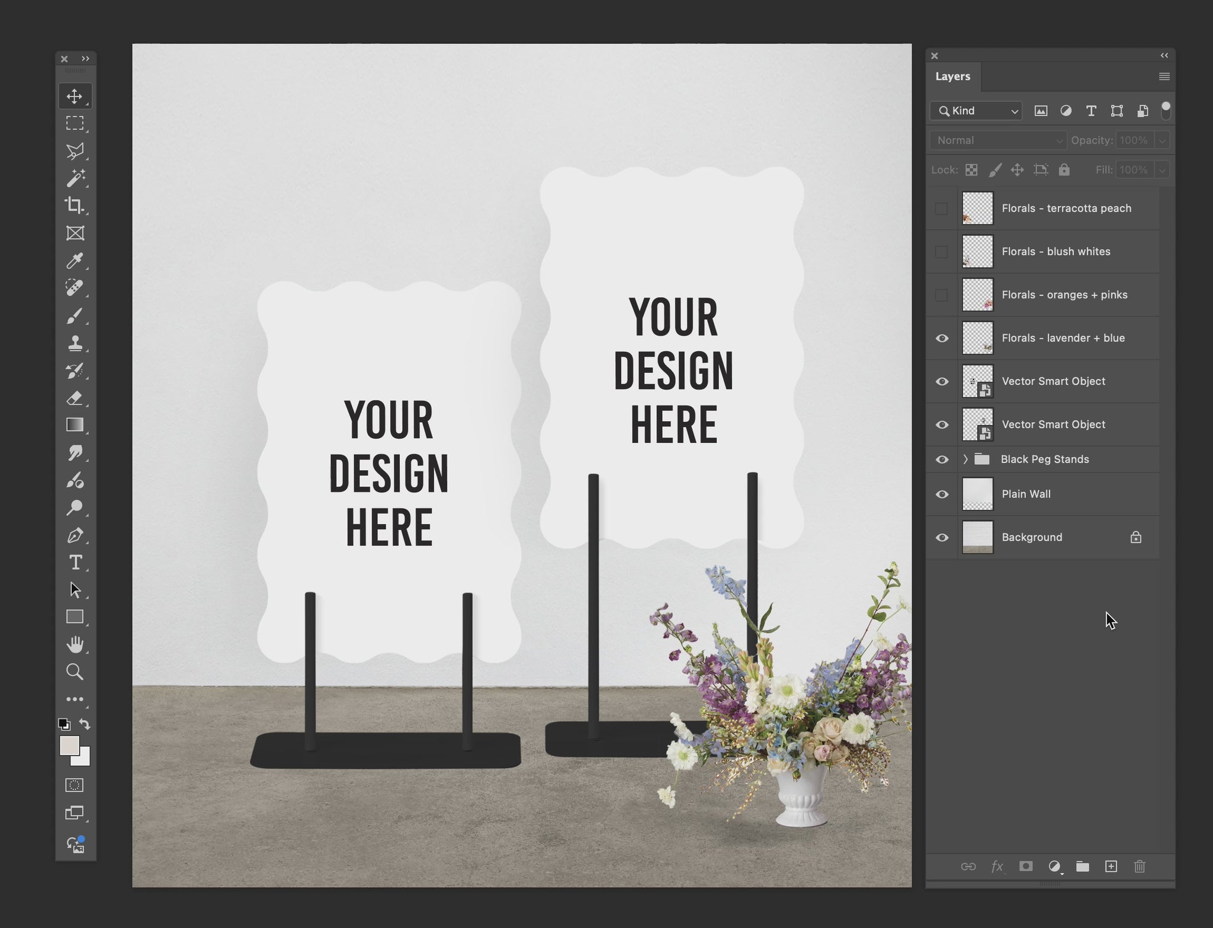1213x928 pixels.
Task: Add a layer mask from panel footer
Action: (x=1026, y=866)
